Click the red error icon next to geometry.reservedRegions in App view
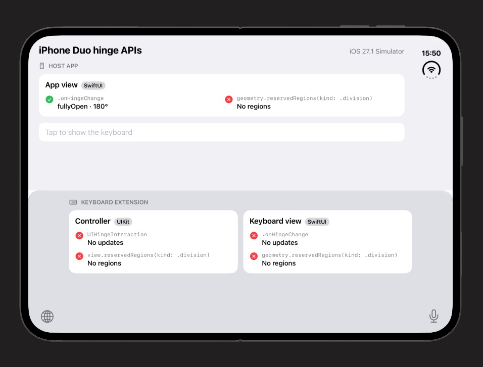 (228, 99)
